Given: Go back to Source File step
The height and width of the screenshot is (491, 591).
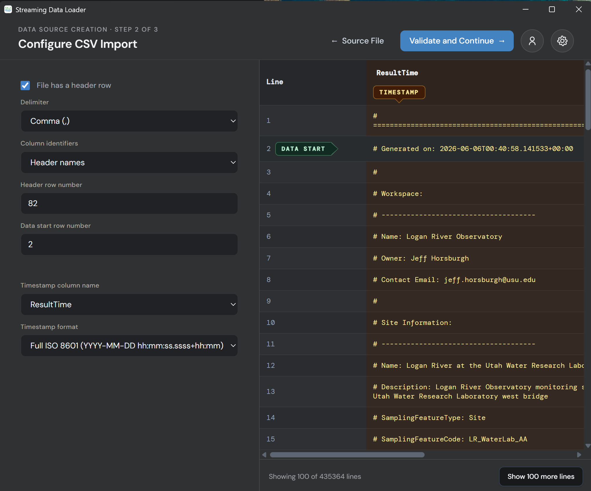Looking at the screenshot, I should coord(357,41).
